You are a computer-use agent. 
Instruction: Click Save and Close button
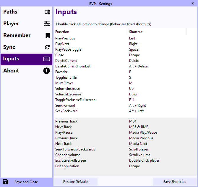point(26,182)
